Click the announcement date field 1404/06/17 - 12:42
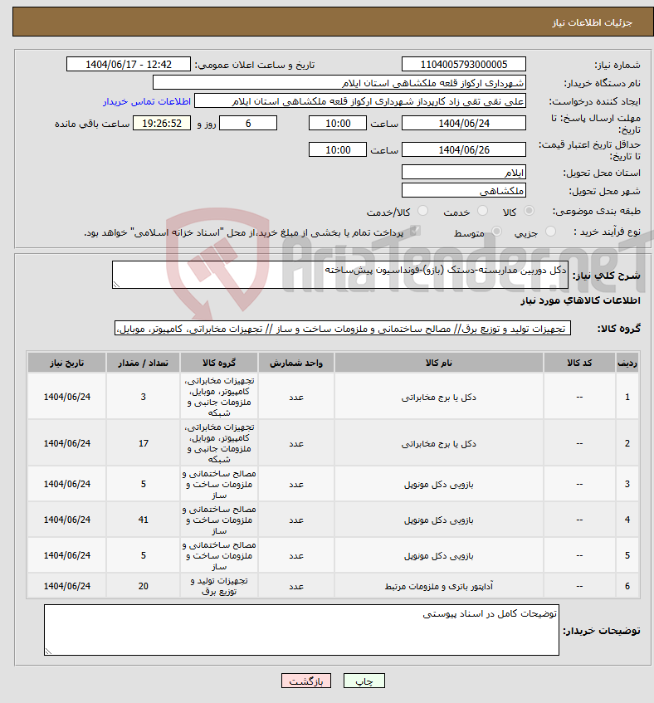Viewport: 654px width, 703px height. click(x=129, y=64)
